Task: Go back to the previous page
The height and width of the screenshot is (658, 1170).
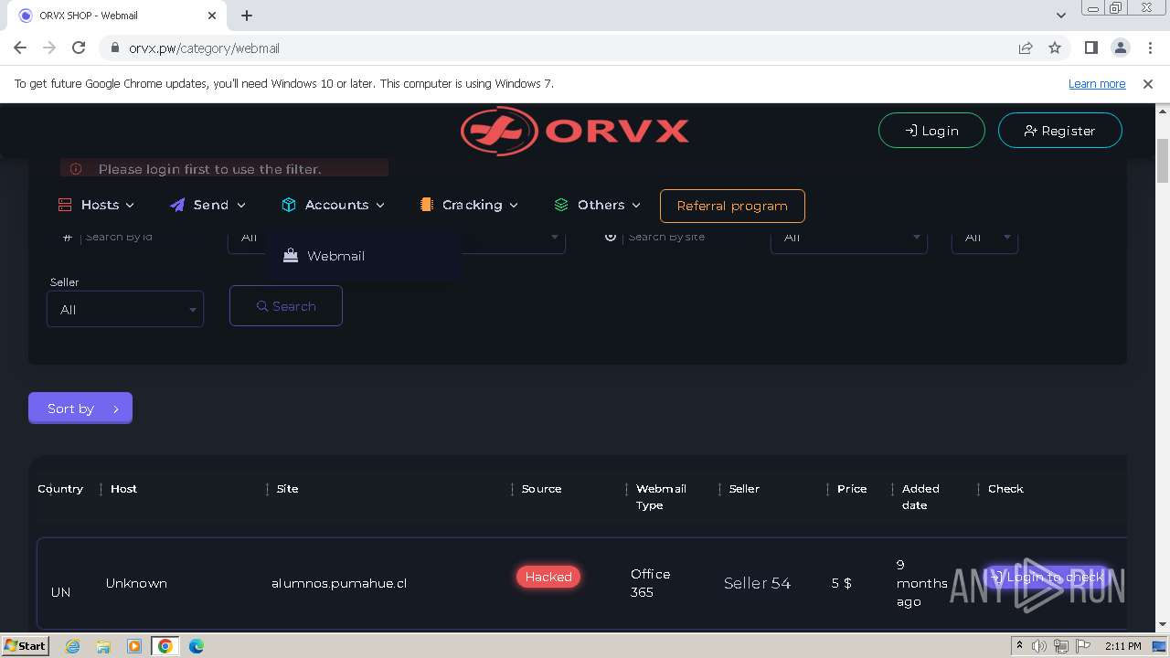Action: tap(20, 48)
